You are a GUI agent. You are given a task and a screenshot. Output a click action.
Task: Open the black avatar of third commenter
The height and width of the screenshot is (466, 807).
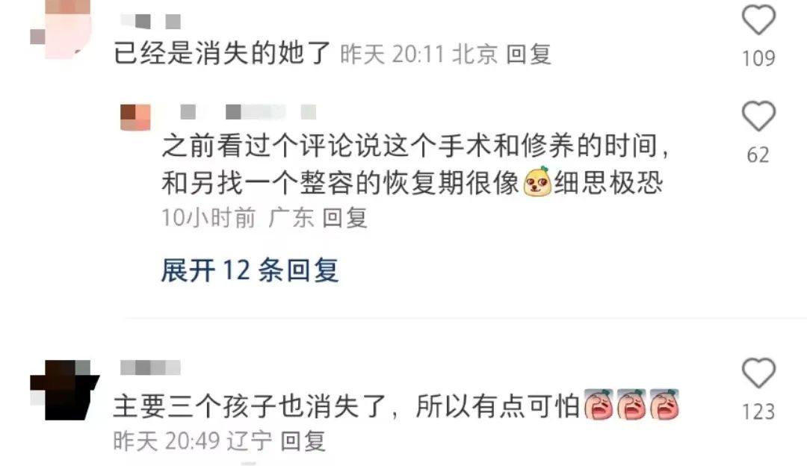(x=64, y=390)
